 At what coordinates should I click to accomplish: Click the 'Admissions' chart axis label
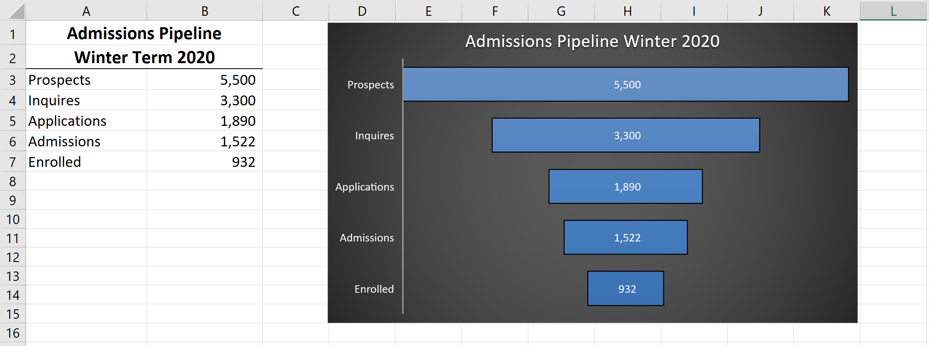pyautogui.click(x=367, y=238)
